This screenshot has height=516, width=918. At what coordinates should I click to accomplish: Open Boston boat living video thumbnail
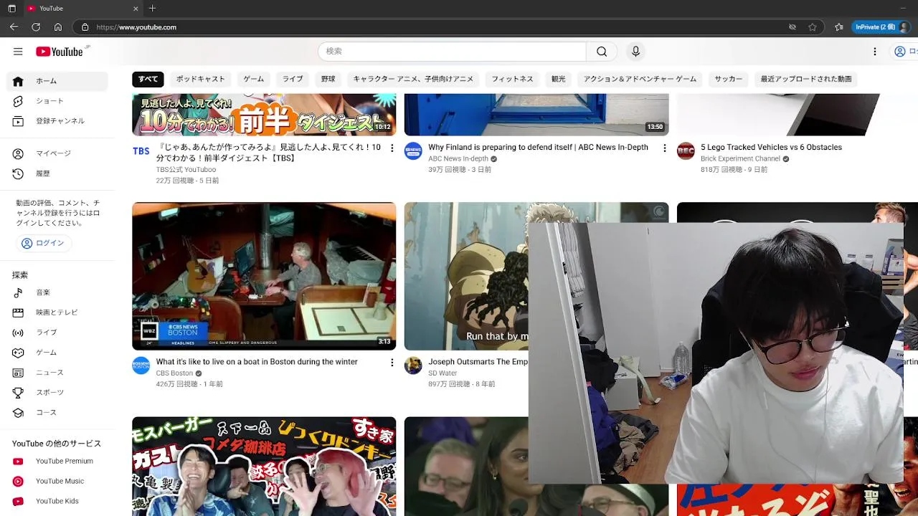click(x=264, y=276)
